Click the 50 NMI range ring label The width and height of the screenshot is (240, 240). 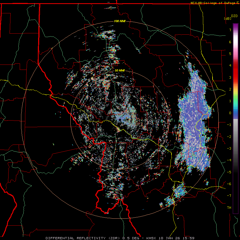[x=120, y=70]
